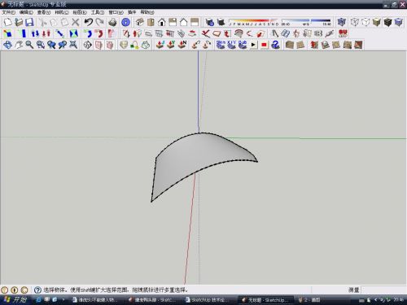Open the Plugins (插件) menu
This screenshot has height=305, width=407.
click(x=132, y=12)
